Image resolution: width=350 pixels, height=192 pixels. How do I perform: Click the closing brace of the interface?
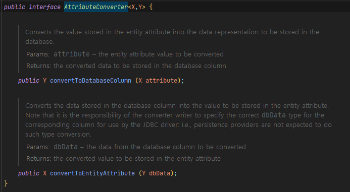[x=6, y=183]
